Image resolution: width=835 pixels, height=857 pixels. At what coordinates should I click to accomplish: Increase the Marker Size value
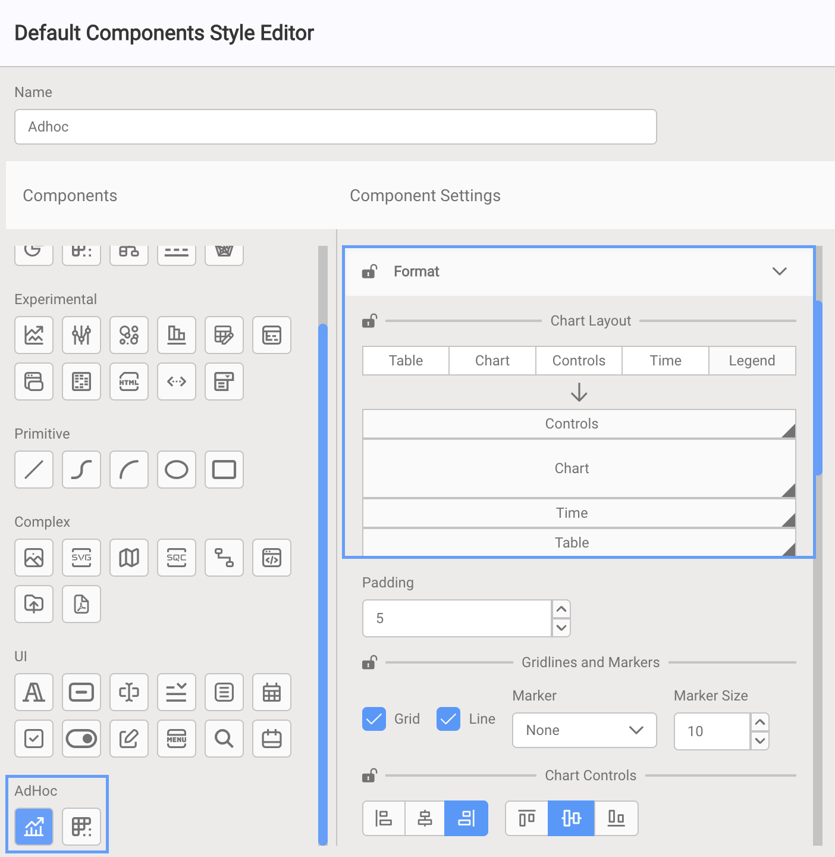pos(759,722)
